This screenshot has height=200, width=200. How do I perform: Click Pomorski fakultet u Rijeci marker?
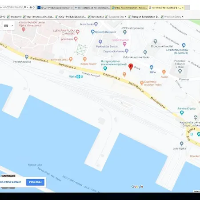pyautogui.click(x=180, y=71)
